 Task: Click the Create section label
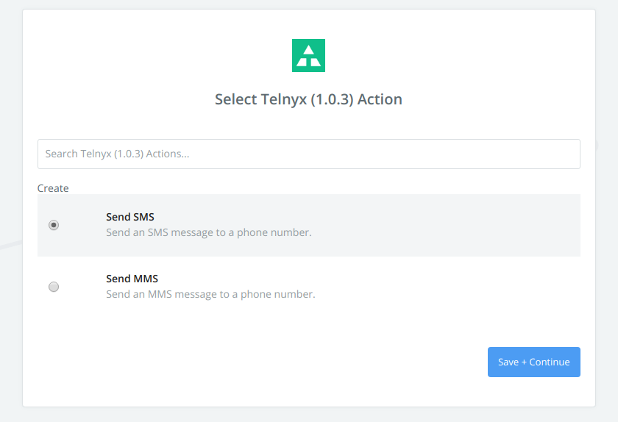point(53,188)
